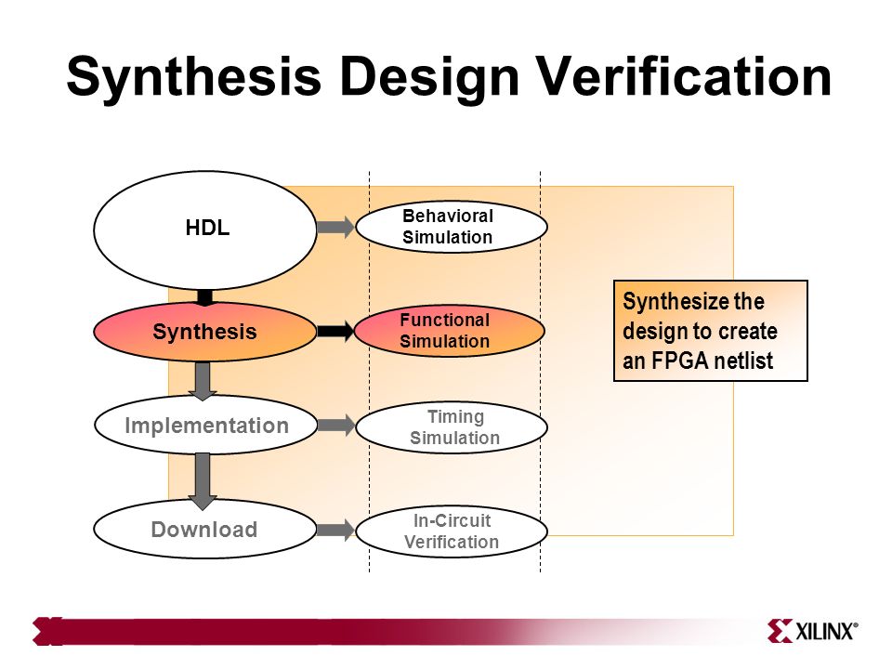Click down arrow from Implementation to Download

tap(203, 482)
